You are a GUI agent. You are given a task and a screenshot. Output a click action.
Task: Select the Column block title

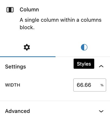point(29,10)
